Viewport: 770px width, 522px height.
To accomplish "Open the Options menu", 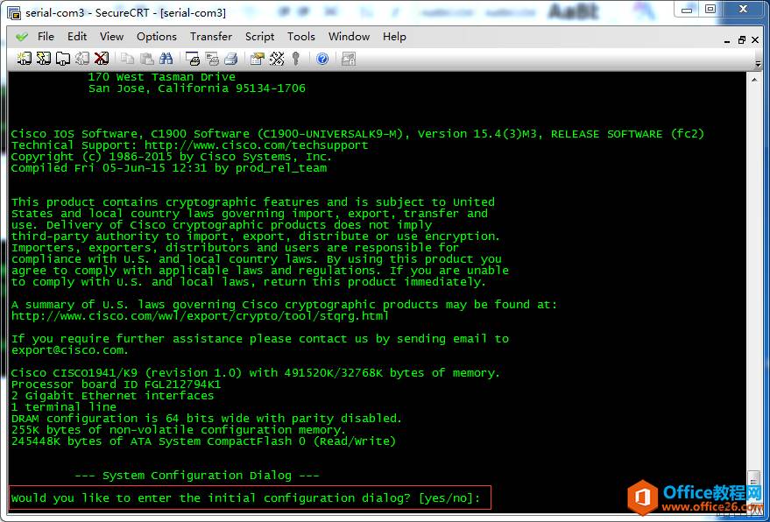I will (157, 36).
